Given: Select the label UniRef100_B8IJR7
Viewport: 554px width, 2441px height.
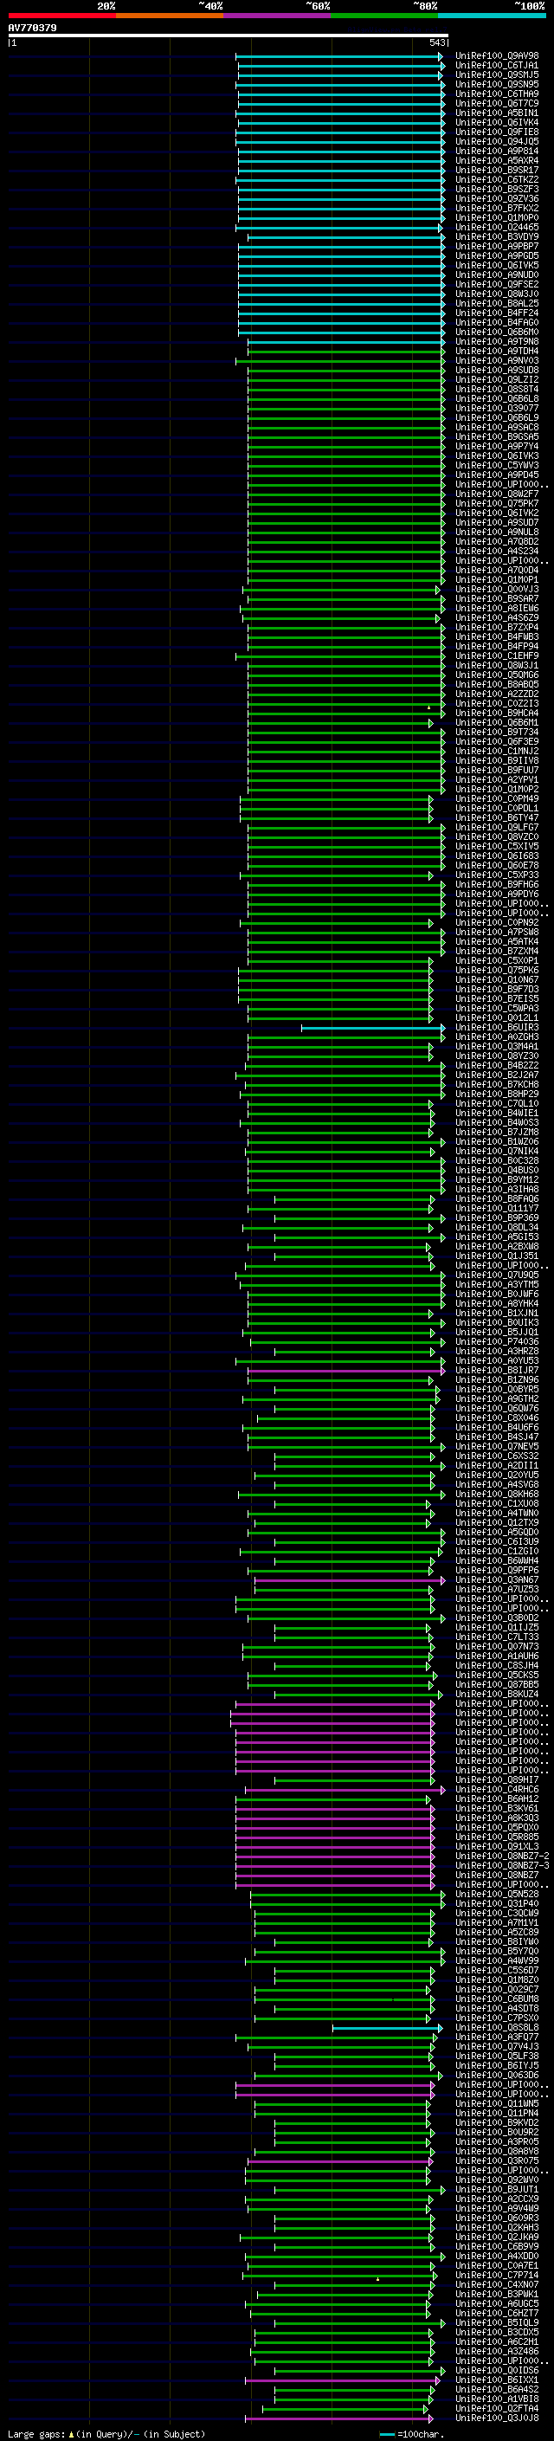Looking at the screenshot, I should [x=496, y=1370].
